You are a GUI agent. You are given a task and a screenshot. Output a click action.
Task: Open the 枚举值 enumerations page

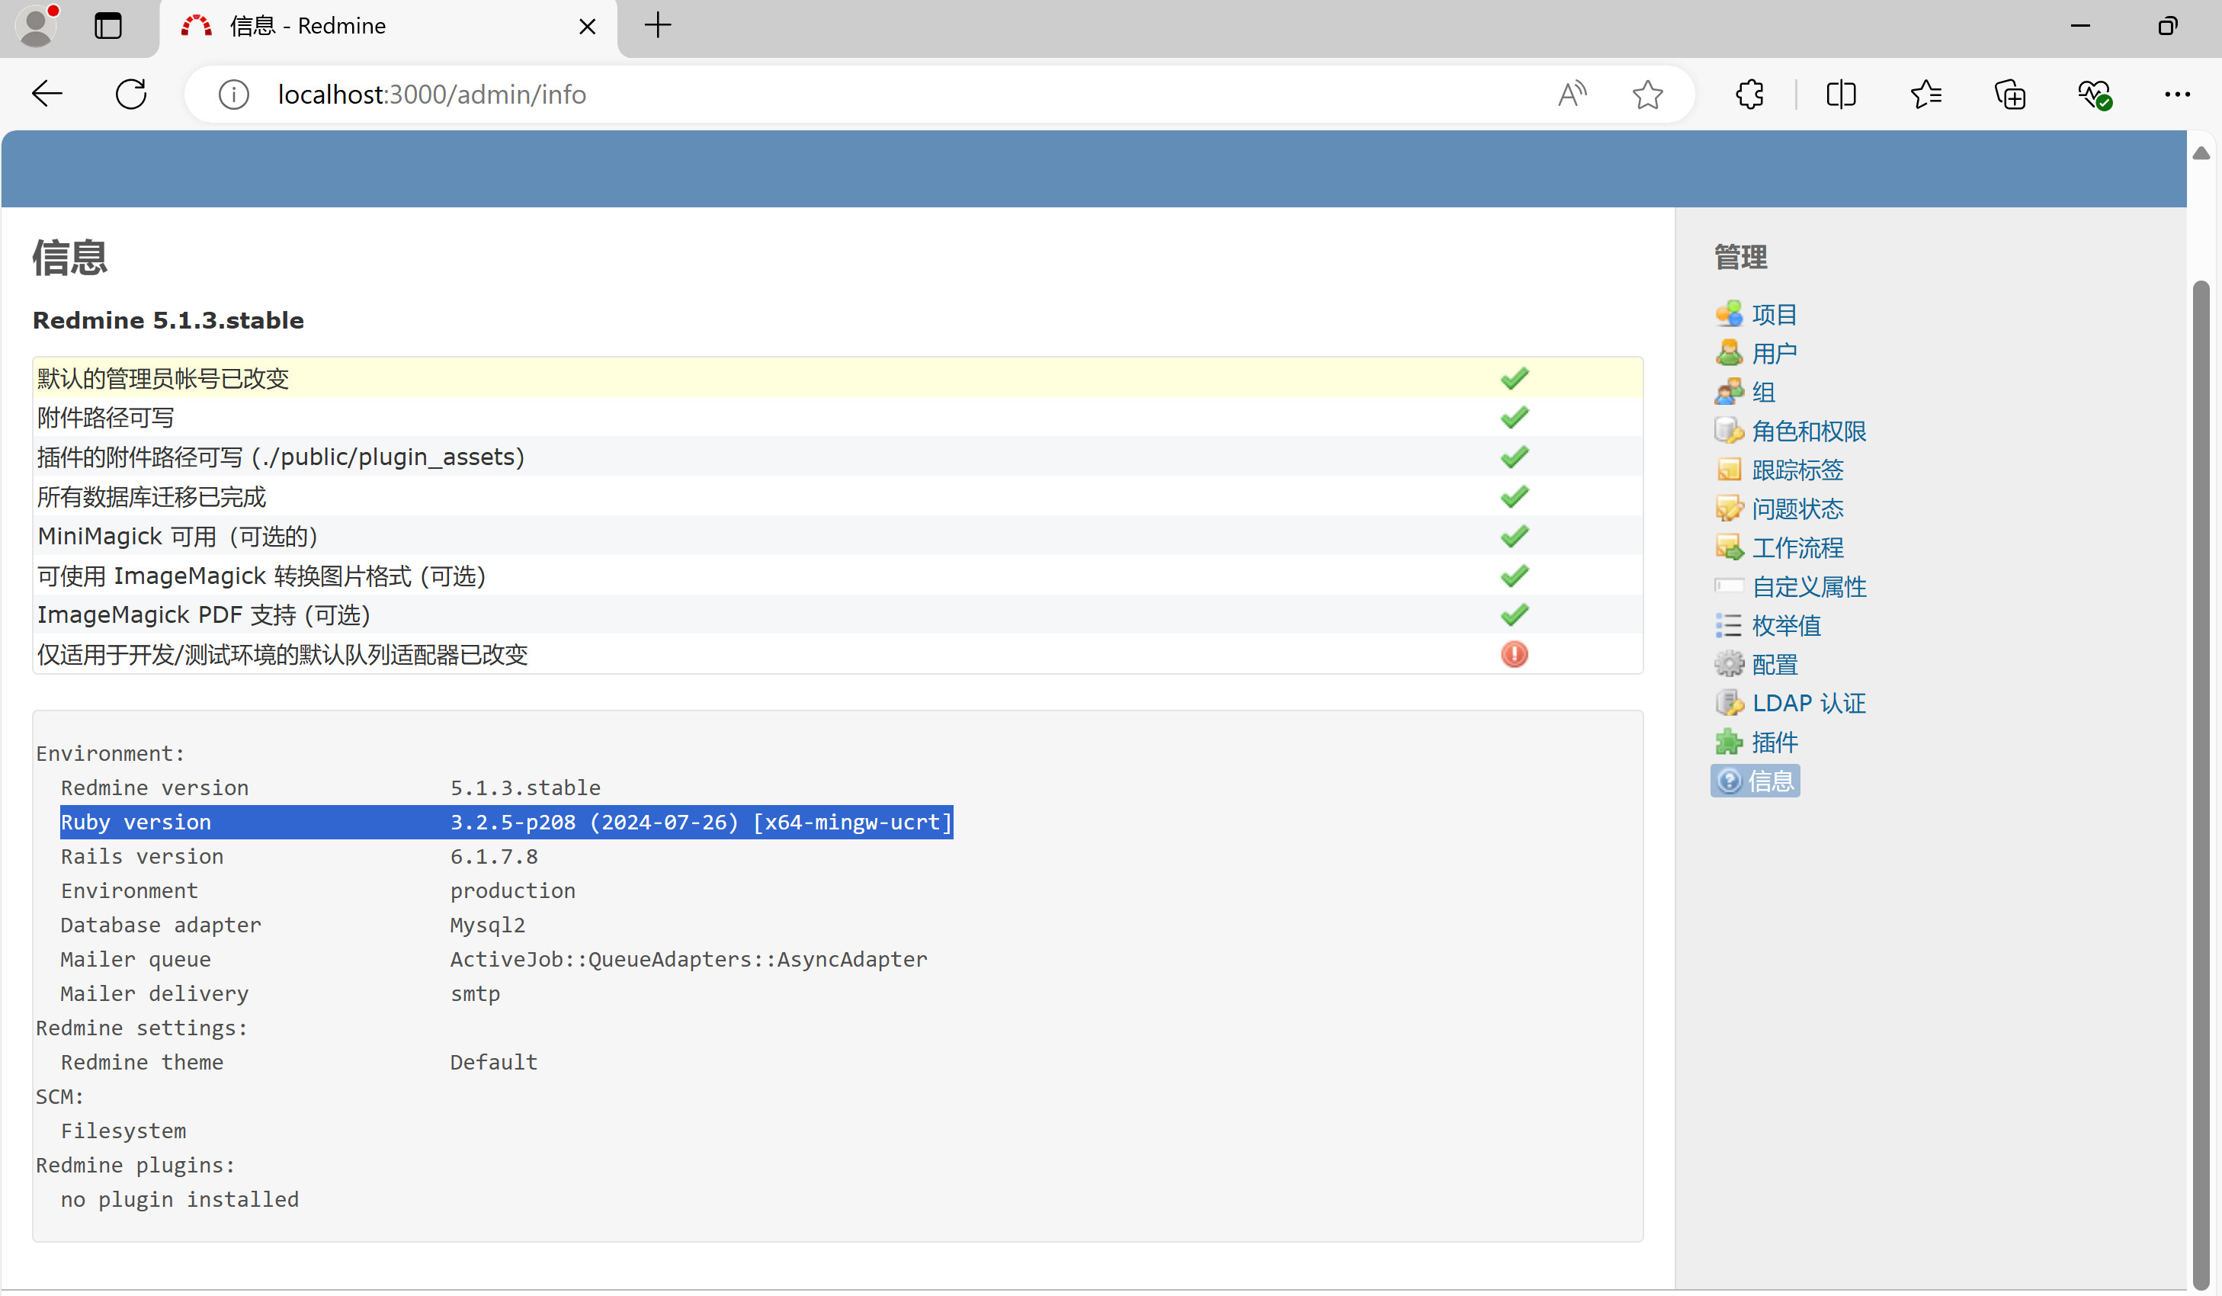[1787, 625]
